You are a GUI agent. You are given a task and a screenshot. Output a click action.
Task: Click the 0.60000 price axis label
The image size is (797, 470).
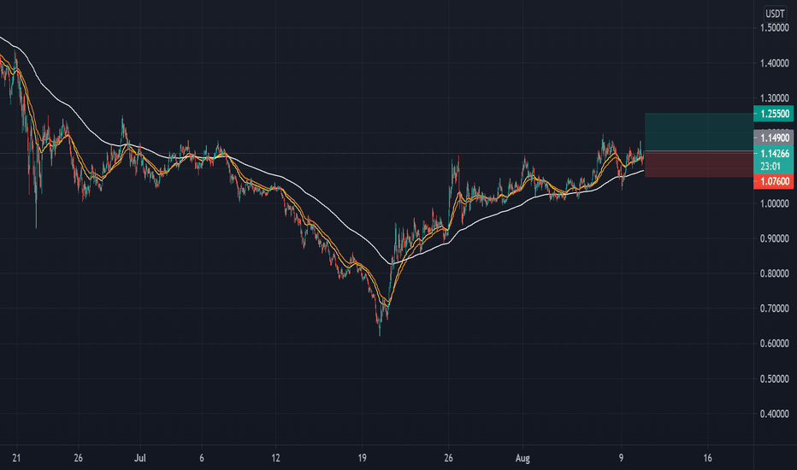click(x=775, y=344)
